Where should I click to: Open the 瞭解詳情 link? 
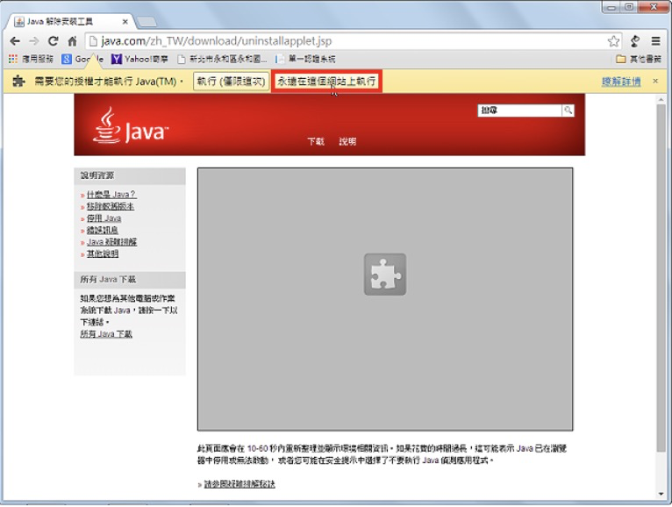(621, 82)
